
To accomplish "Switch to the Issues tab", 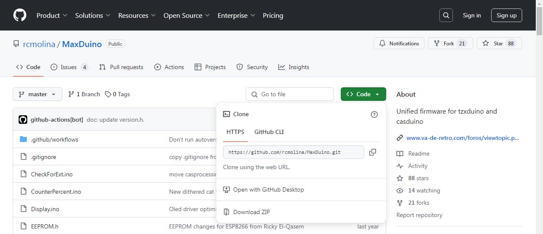I will pyautogui.click(x=69, y=67).
